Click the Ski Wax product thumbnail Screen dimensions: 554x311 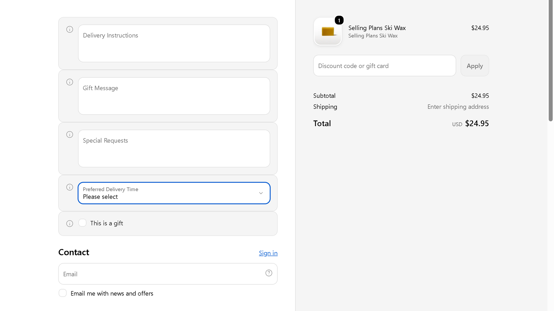[x=328, y=31]
